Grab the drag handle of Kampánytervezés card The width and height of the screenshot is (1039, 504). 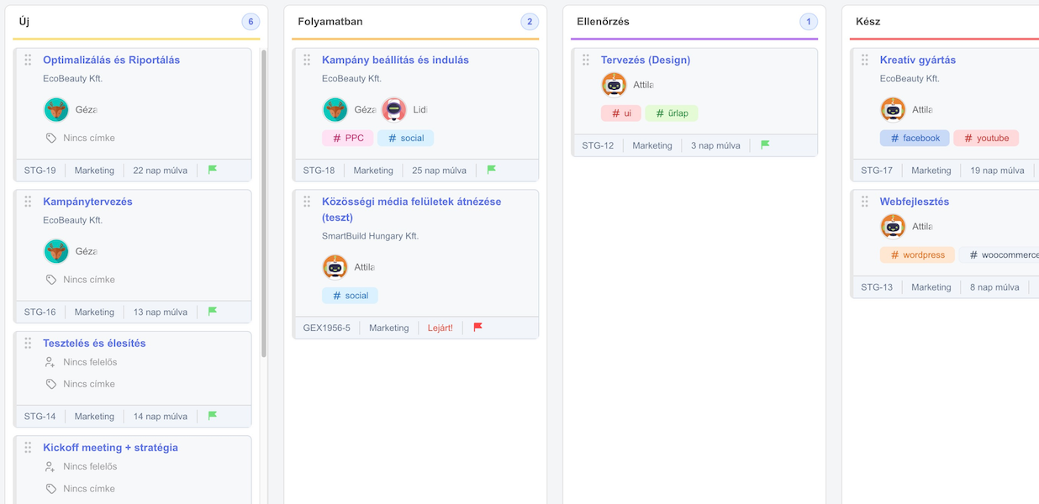pyautogui.click(x=28, y=202)
